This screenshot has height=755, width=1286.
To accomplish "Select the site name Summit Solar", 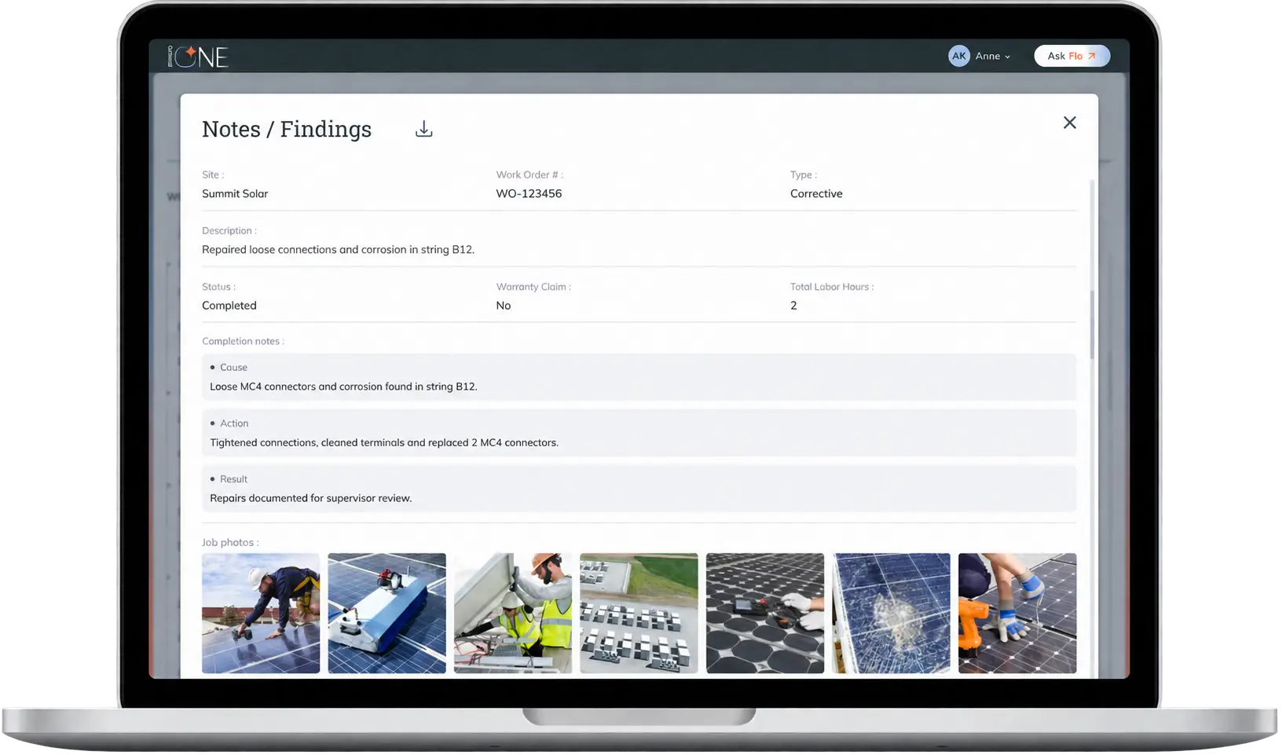I will (x=236, y=194).
